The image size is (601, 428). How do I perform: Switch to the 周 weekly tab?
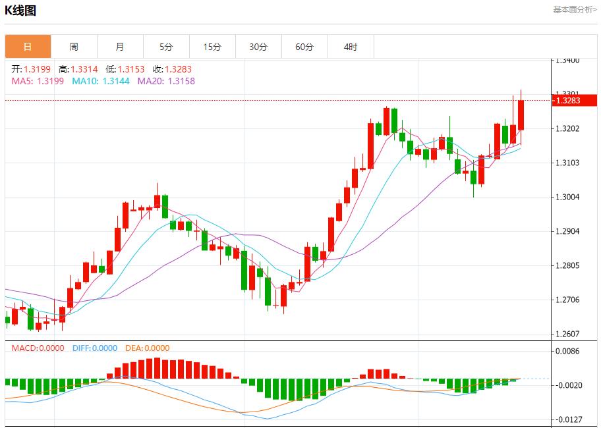74,47
